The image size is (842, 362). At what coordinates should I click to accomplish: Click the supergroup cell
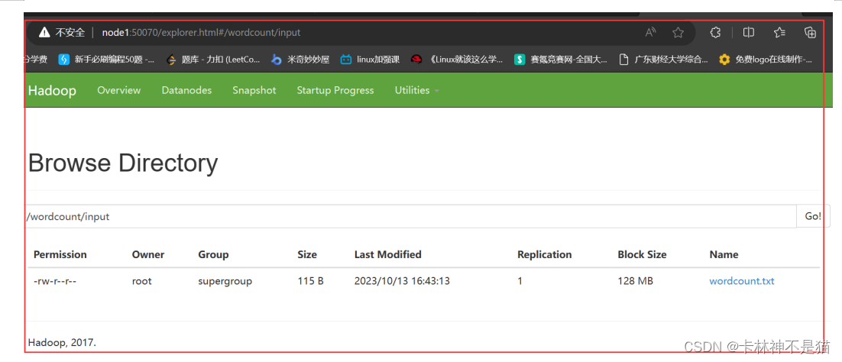[x=225, y=282]
